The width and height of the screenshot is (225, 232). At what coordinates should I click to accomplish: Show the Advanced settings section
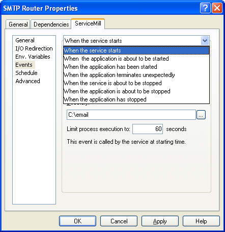click(x=27, y=81)
